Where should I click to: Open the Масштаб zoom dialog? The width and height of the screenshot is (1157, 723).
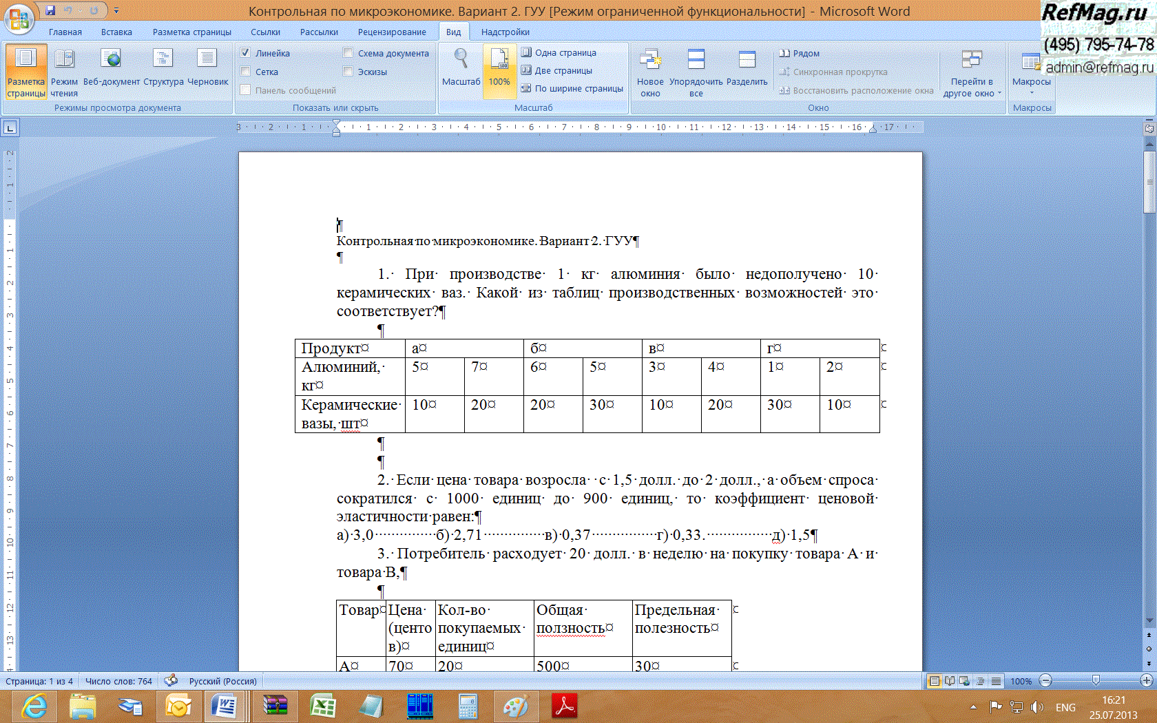click(461, 69)
